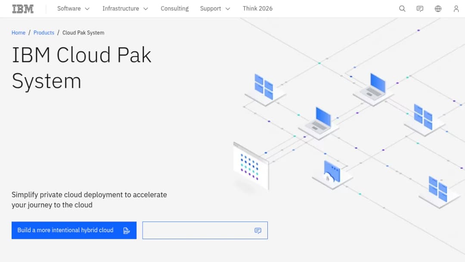Click the IBM Cloud Pak System heading
Image resolution: width=465 pixels, height=262 pixels.
(x=81, y=68)
